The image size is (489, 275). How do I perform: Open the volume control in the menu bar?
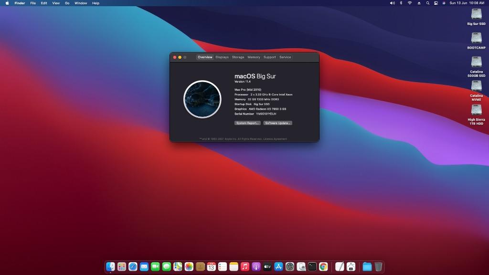(393, 3)
